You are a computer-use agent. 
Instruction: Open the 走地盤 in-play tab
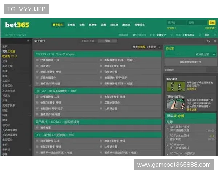(71, 25)
